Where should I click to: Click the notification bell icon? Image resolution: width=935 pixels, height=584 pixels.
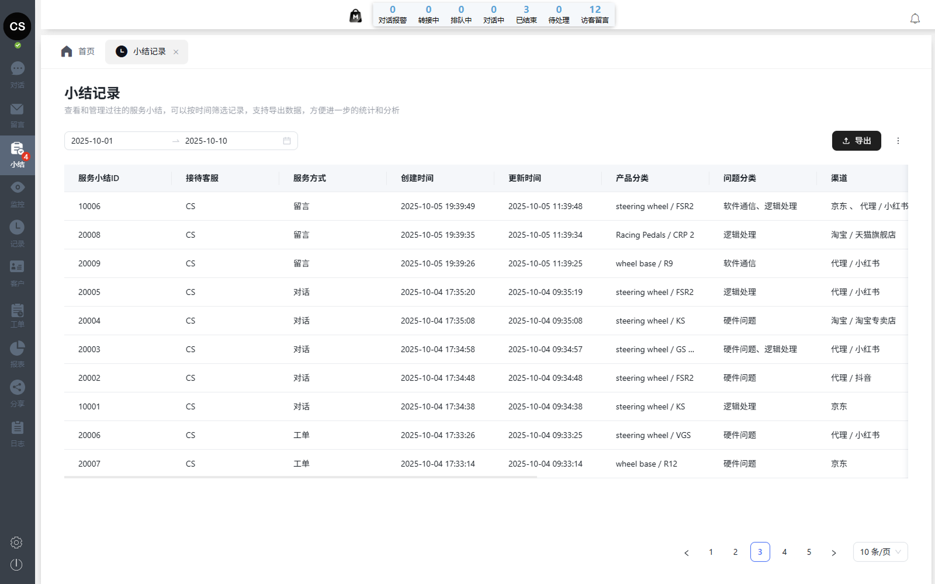[x=915, y=19]
